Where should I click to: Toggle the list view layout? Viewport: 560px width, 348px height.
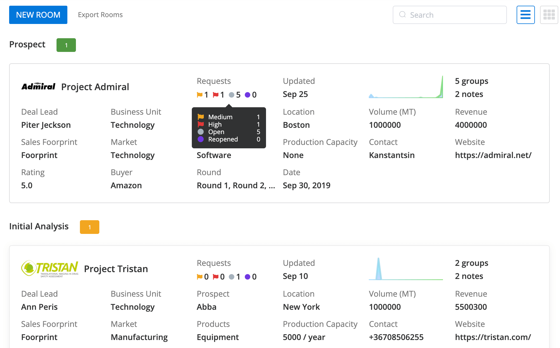point(525,15)
